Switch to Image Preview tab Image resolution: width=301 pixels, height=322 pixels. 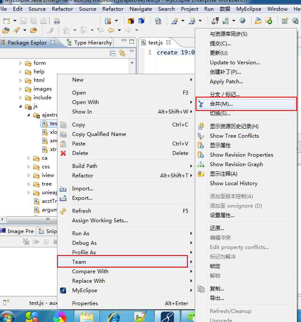coord(17,231)
